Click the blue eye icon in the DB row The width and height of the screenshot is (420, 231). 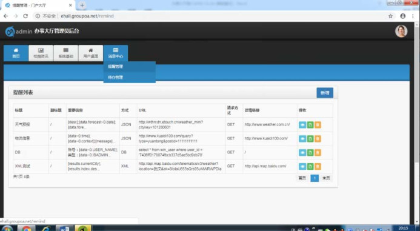click(302, 152)
